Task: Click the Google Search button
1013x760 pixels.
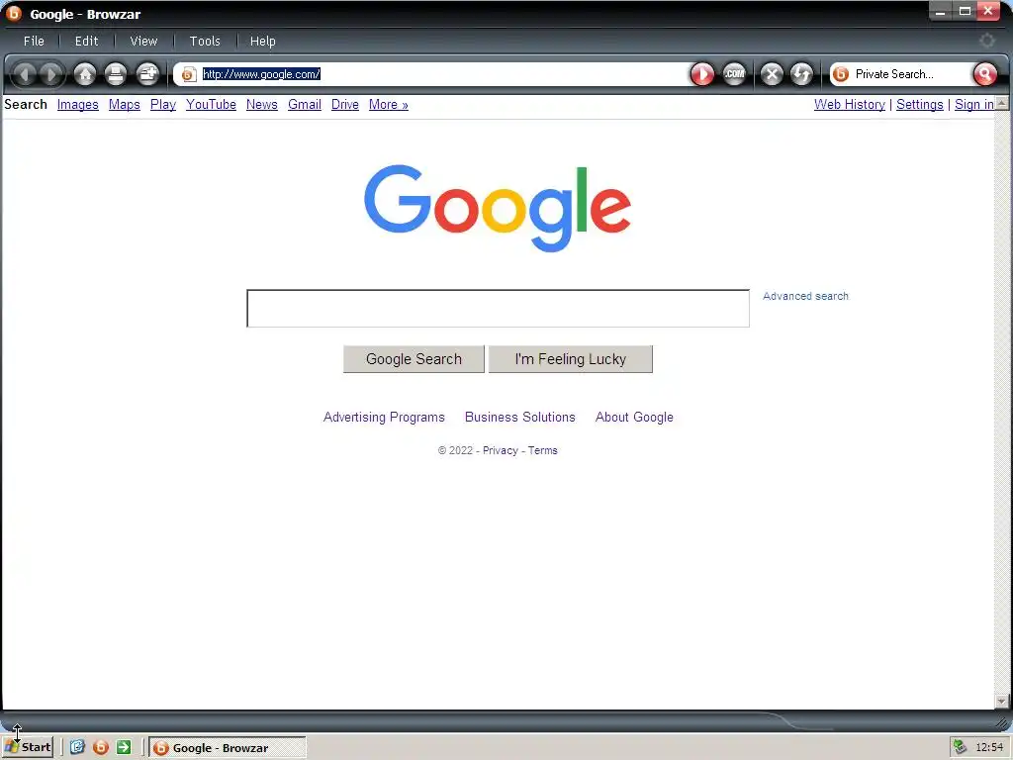Action: (x=414, y=359)
